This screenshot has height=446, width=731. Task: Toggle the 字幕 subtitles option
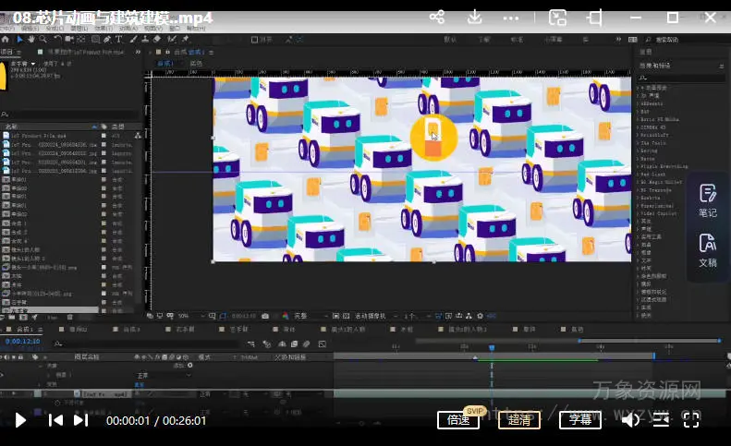(580, 420)
